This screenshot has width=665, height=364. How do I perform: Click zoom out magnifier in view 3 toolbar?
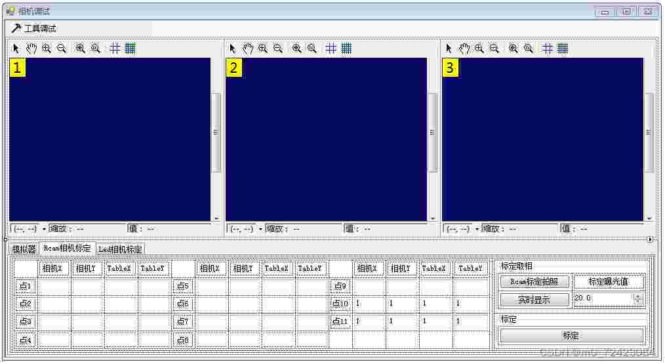click(494, 49)
